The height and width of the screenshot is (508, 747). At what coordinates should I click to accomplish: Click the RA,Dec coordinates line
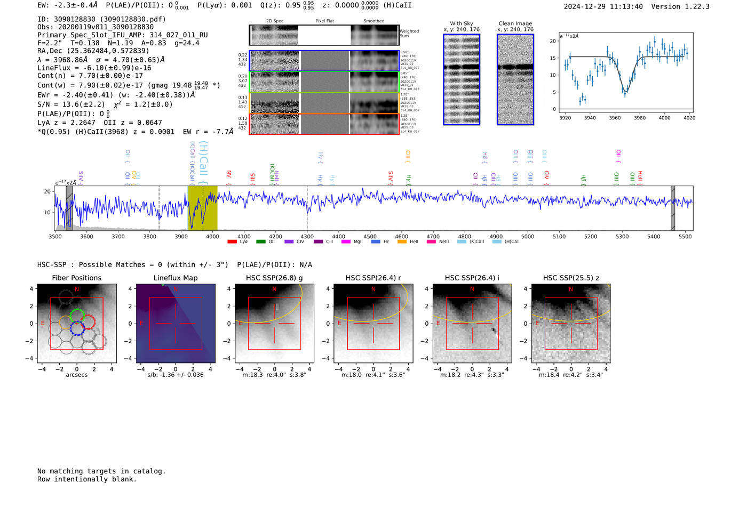click(93, 51)
